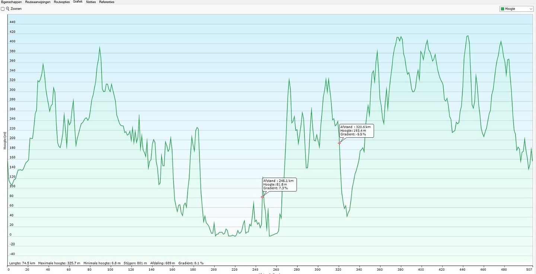This screenshot has height=274, width=536.
Task: Click the 507 value on distance axis
Action: tap(529, 269)
